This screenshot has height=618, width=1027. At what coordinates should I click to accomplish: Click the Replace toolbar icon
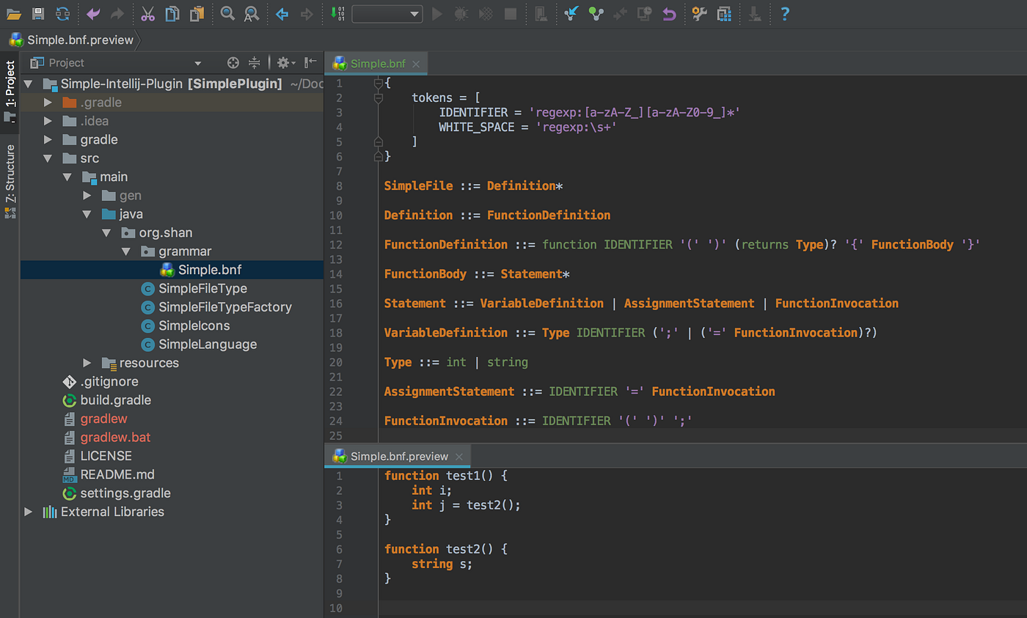pyautogui.click(x=252, y=14)
